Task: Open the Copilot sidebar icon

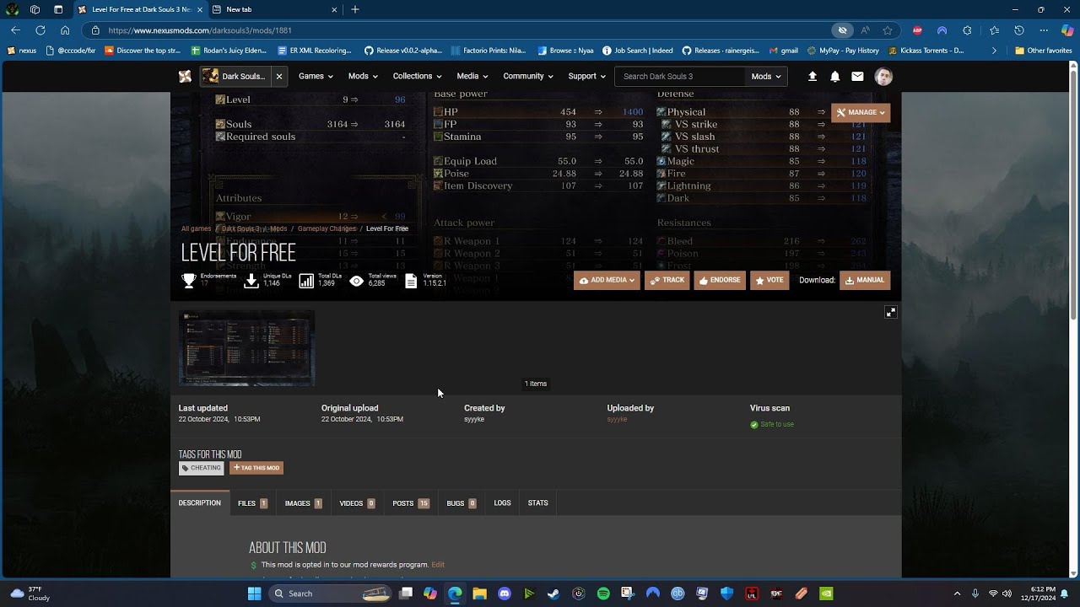Action: [x=1066, y=30]
